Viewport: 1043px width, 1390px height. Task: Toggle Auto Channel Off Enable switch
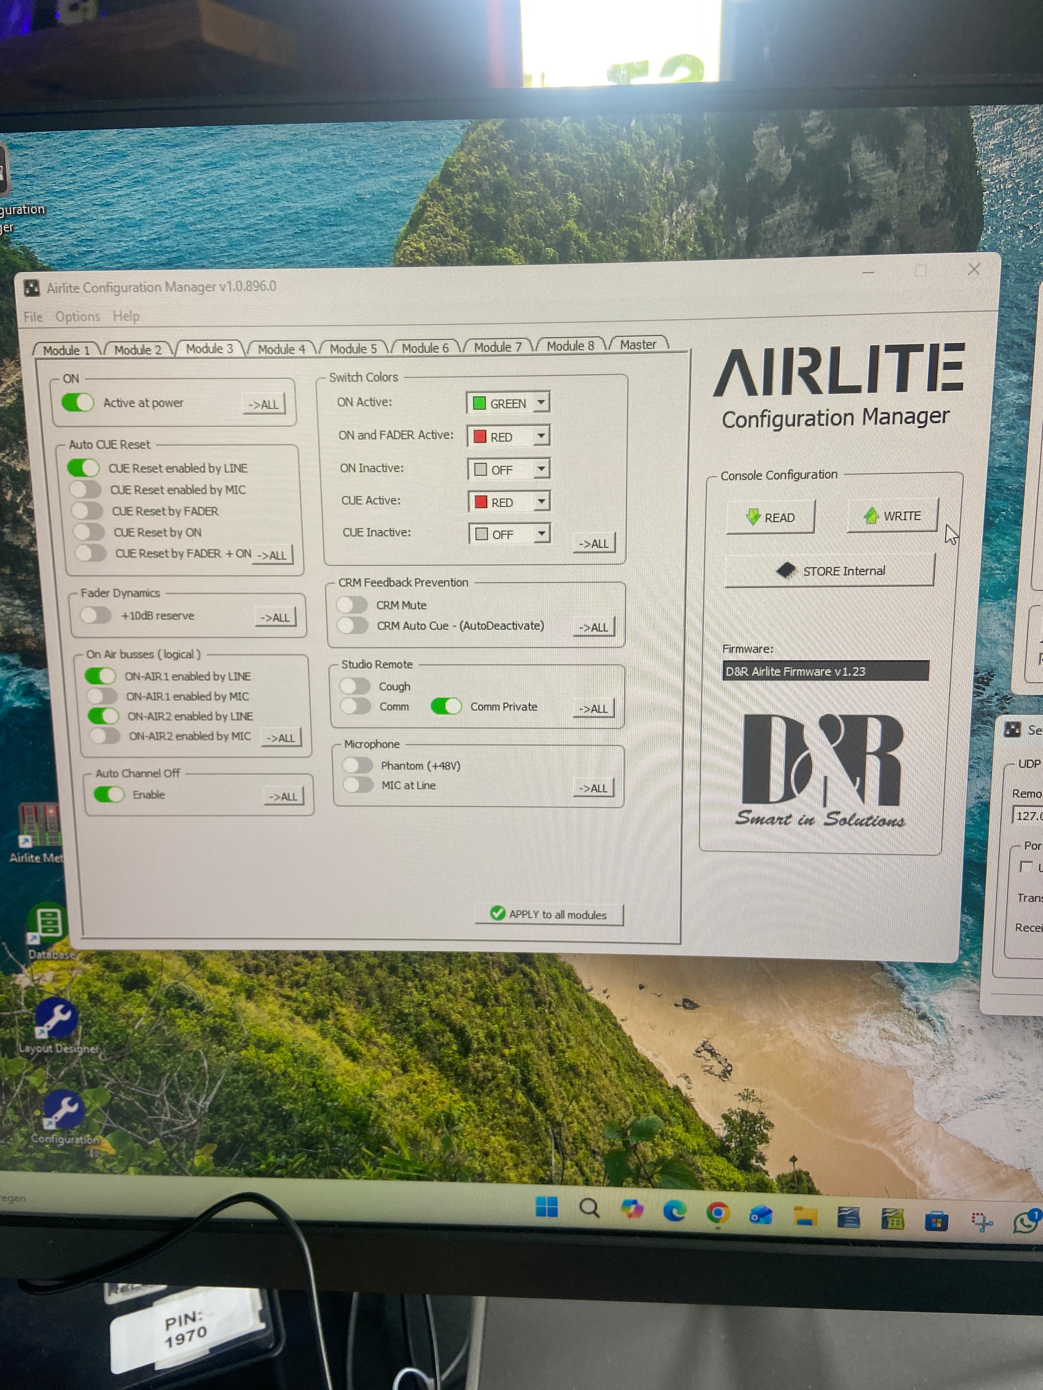coord(109,794)
